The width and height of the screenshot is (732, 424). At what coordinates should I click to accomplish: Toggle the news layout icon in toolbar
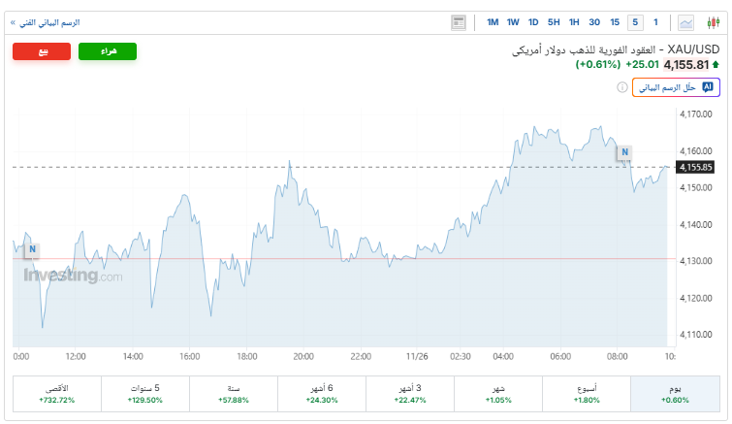click(x=459, y=22)
